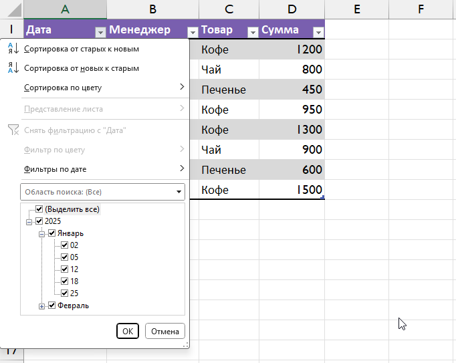456x363 pixels.
Task: Uncheck the Январь checkbox
Action: pos(51,233)
